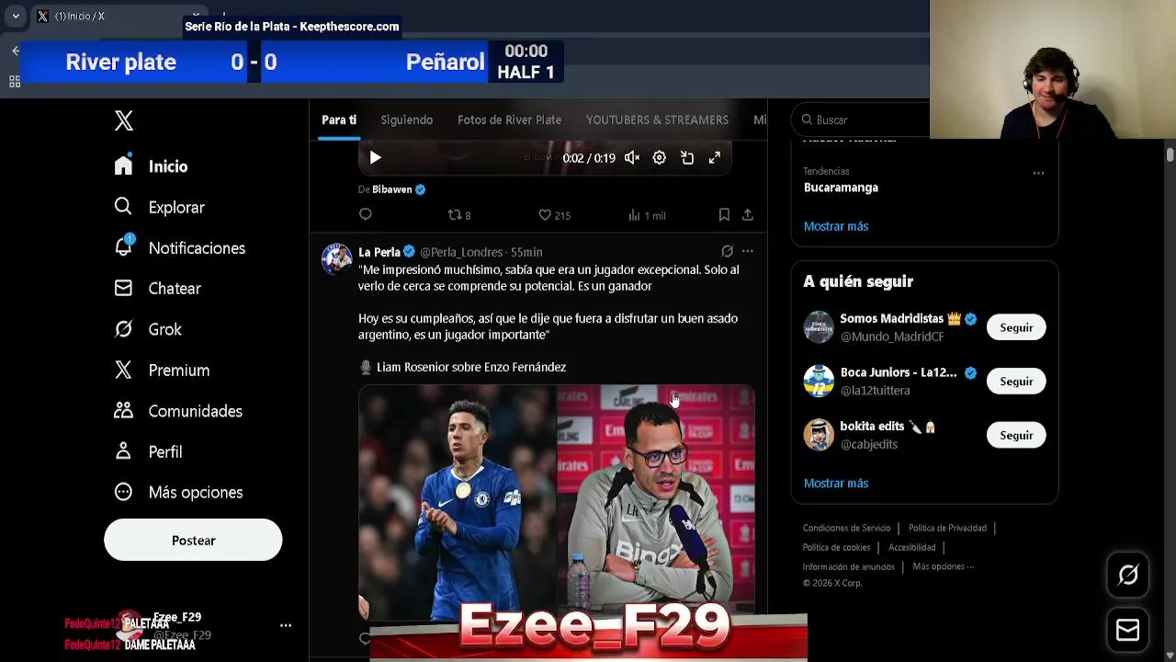
Task: Open Fotos de River Plate tab
Action: click(509, 120)
